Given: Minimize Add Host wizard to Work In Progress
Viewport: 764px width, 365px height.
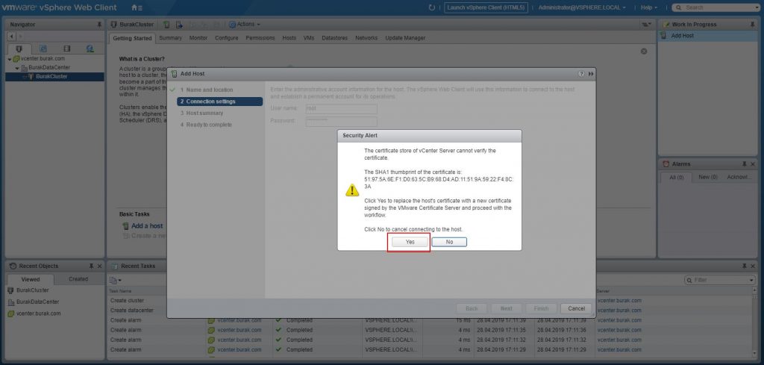Looking at the screenshot, I should click(x=591, y=74).
